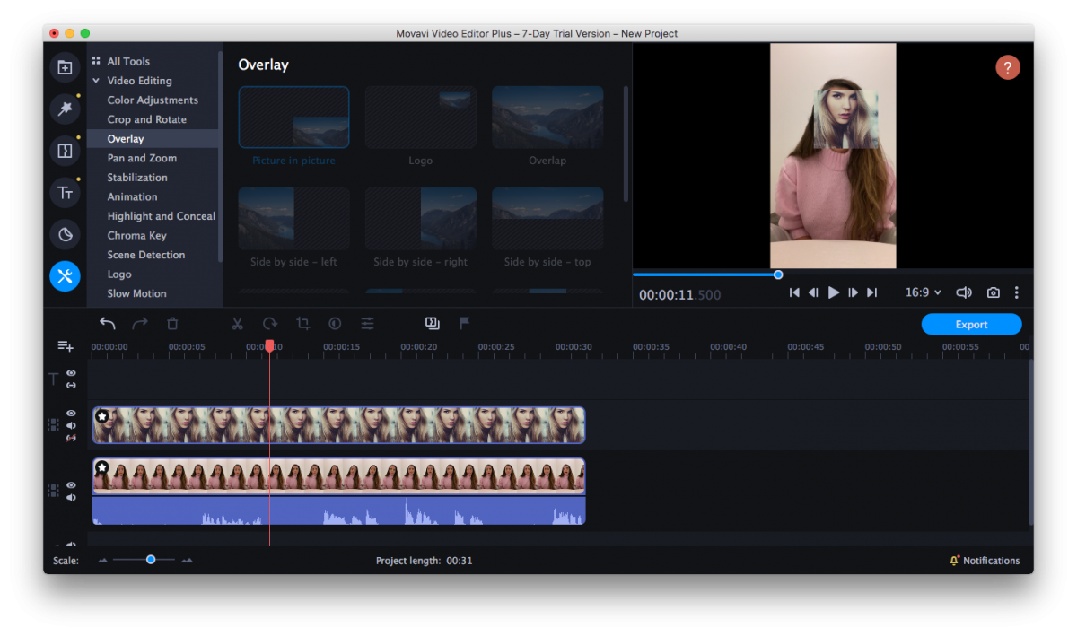The height and width of the screenshot is (636, 1077).
Task: Open the Titles panel
Action: point(65,192)
